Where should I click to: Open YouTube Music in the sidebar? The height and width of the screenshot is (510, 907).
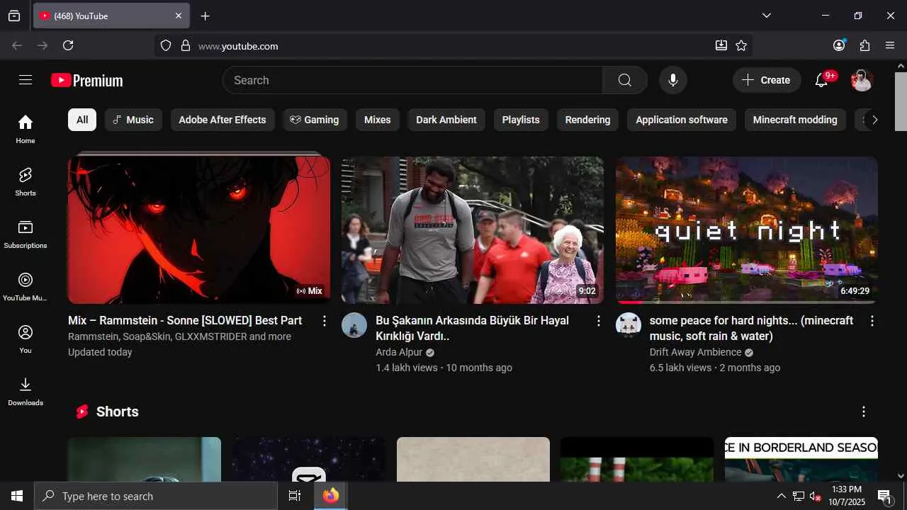[x=26, y=286]
